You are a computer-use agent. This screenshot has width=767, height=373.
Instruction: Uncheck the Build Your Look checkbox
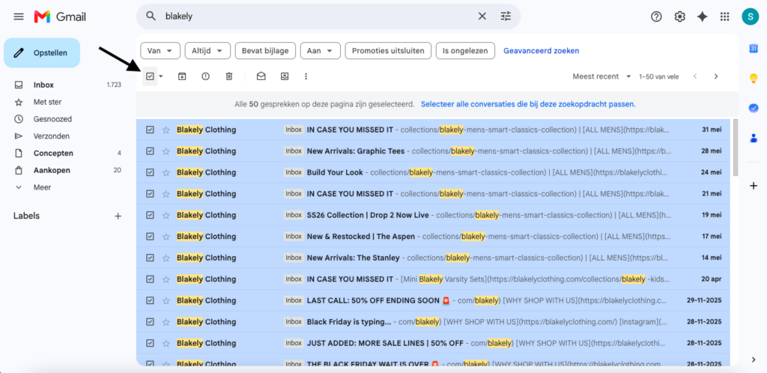pos(150,172)
